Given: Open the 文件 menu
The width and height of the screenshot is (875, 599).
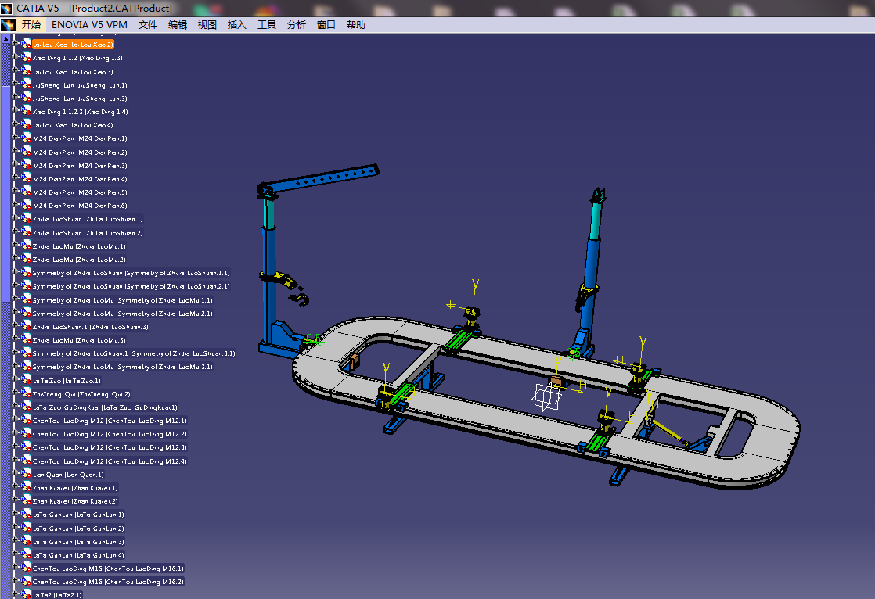Looking at the screenshot, I should (148, 25).
